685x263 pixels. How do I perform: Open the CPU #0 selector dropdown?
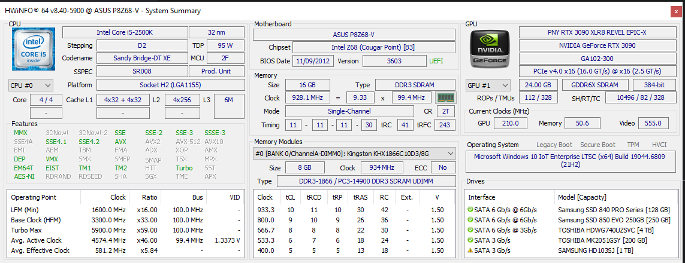(31, 85)
